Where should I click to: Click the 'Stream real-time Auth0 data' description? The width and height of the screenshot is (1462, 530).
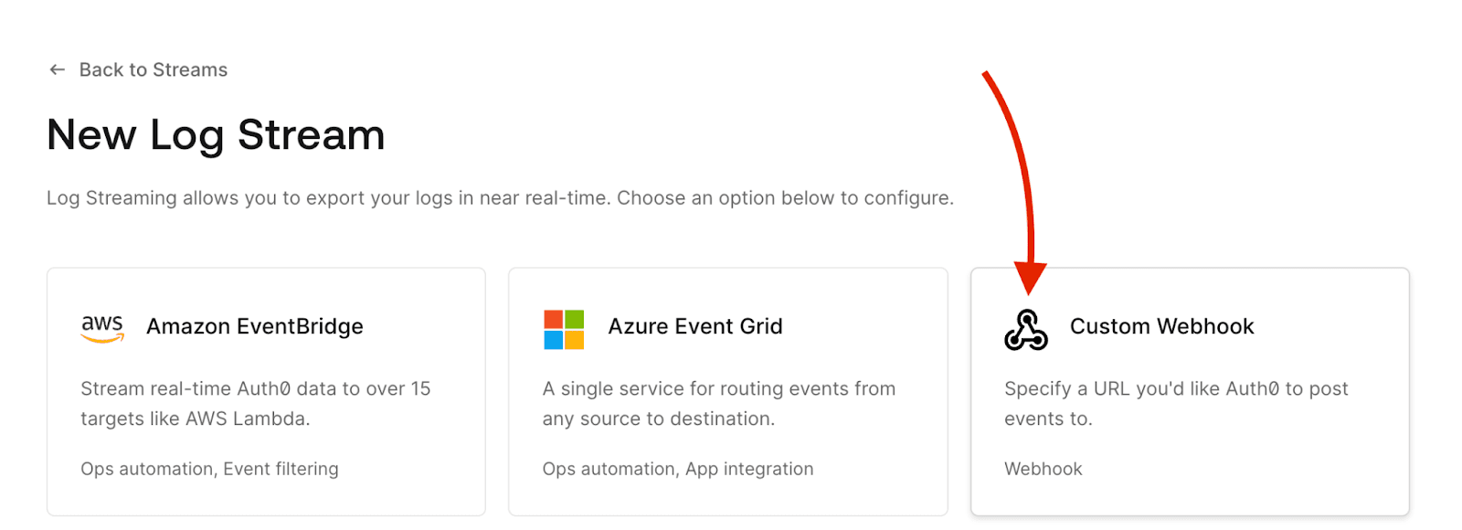point(255,403)
